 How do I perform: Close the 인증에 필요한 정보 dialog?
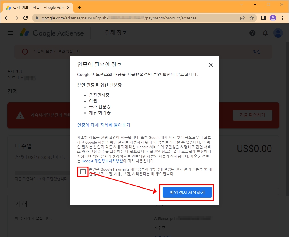(x=211, y=65)
